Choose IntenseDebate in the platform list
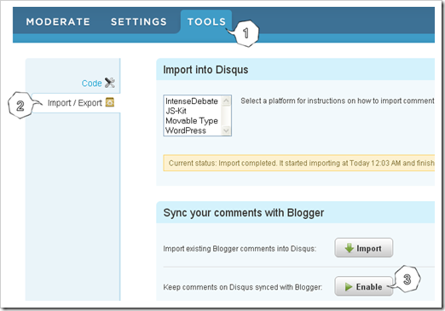The height and width of the screenshot is (311, 445). (x=192, y=101)
